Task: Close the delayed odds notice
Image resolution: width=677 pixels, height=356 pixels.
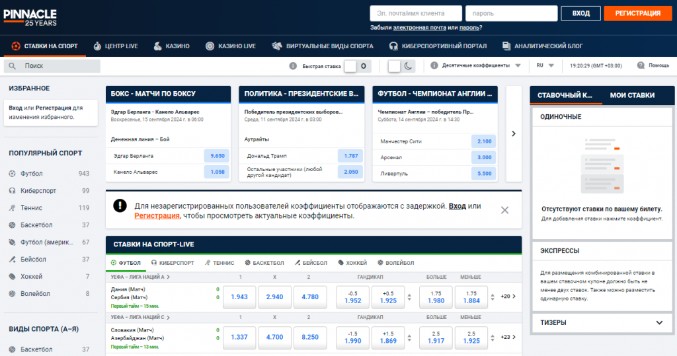Action: click(504, 210)
